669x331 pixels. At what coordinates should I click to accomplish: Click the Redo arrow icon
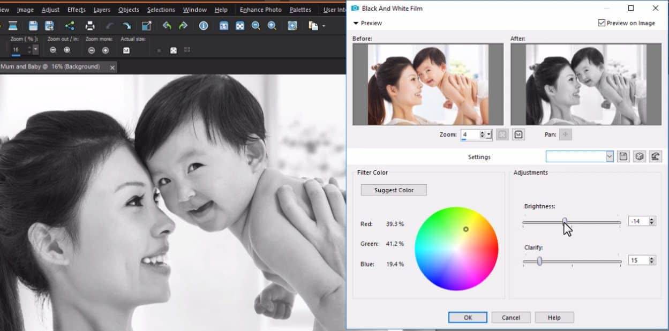tap(183, 25)
